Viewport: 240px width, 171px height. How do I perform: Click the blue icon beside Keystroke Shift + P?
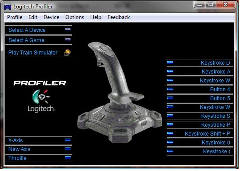[170, 133]
